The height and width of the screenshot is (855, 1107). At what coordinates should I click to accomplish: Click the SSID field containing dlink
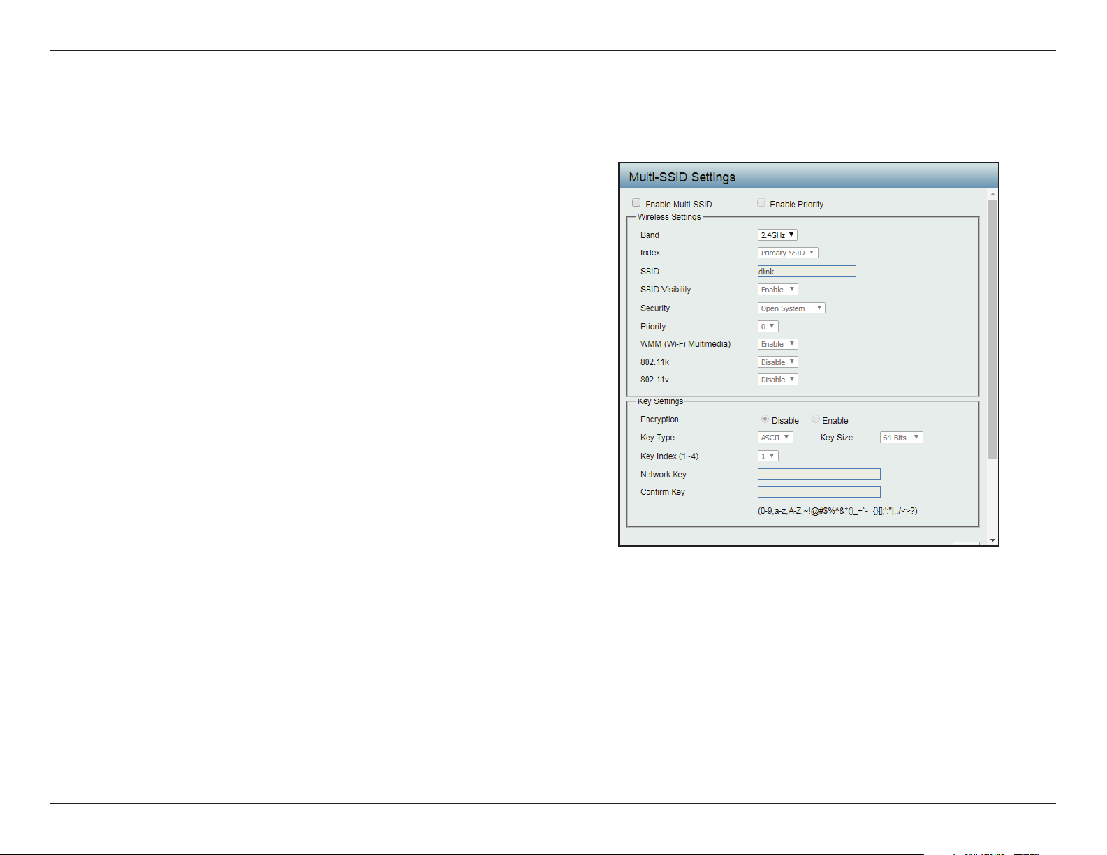click(807, 272)
